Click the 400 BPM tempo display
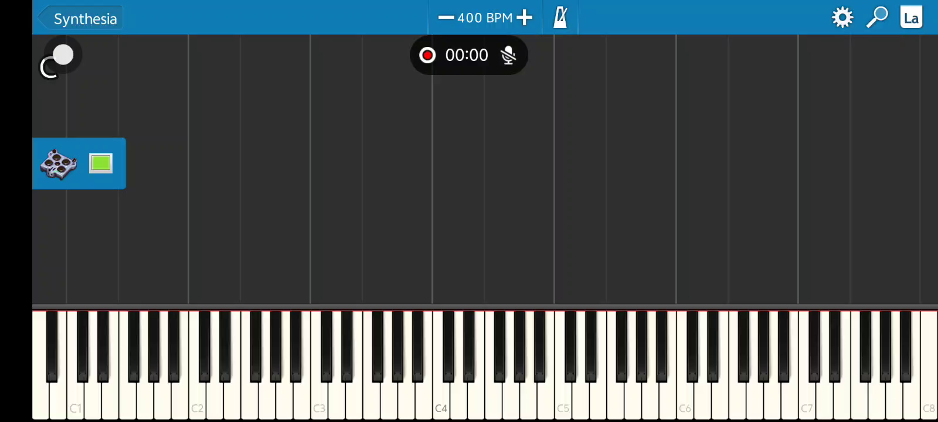Screen dimensions: 938x422 click(x=485, y=18)
